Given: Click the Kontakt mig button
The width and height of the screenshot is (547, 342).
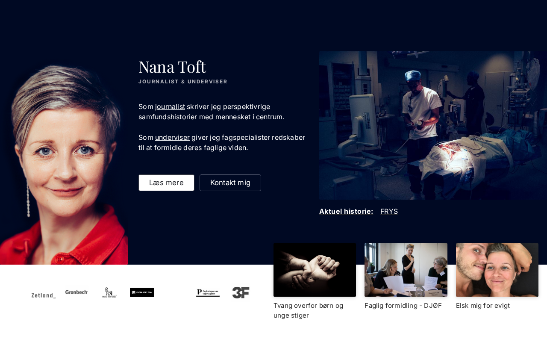Looking at the screenshot, I should [x=230, y=183].
